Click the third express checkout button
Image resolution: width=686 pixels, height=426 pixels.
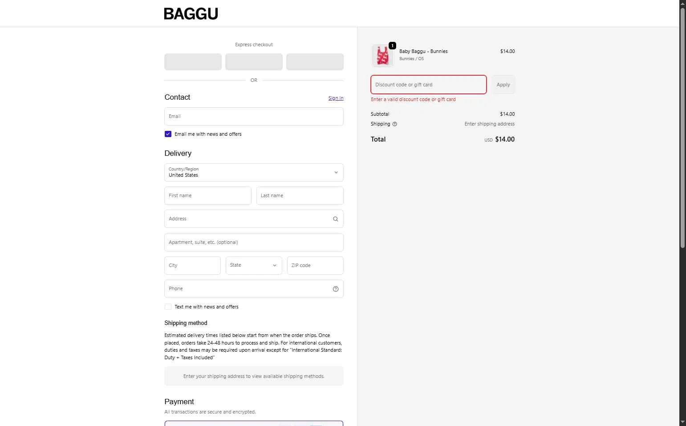tap(315, 62)
